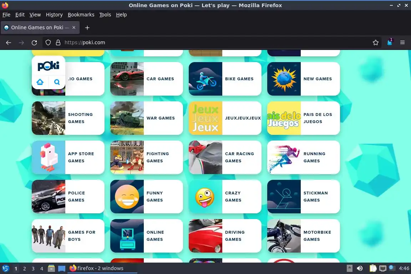This screenshot has width=411, height=274.
Task: Open file manager icon in taskbar
Action: tap(51, 268)
